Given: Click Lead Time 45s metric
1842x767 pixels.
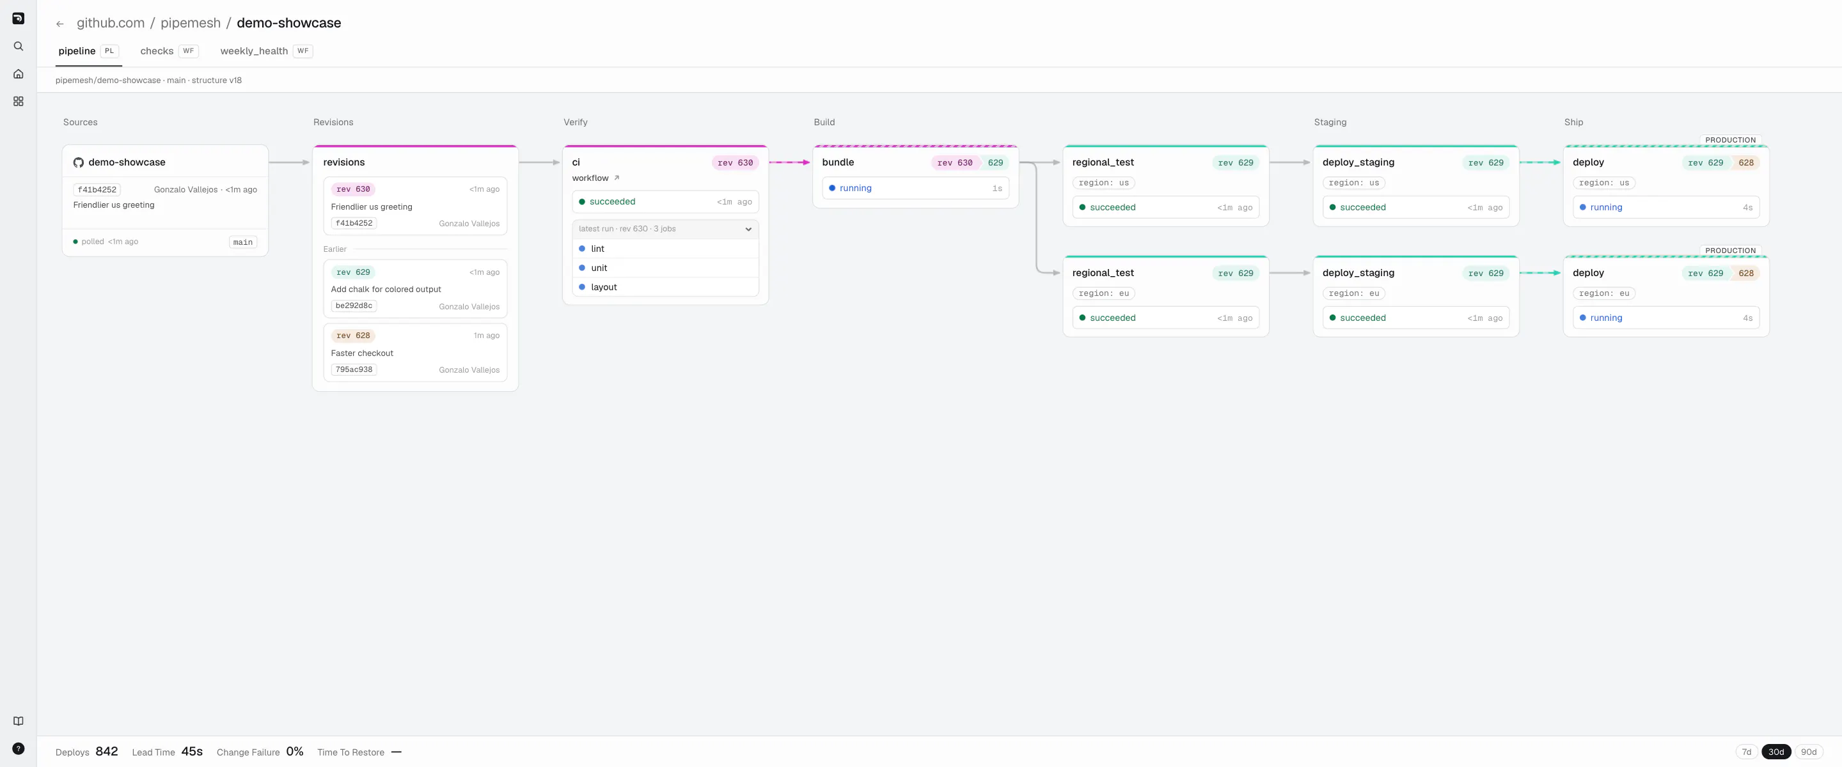Looking at the screenshot, I should tap(168, 752).
